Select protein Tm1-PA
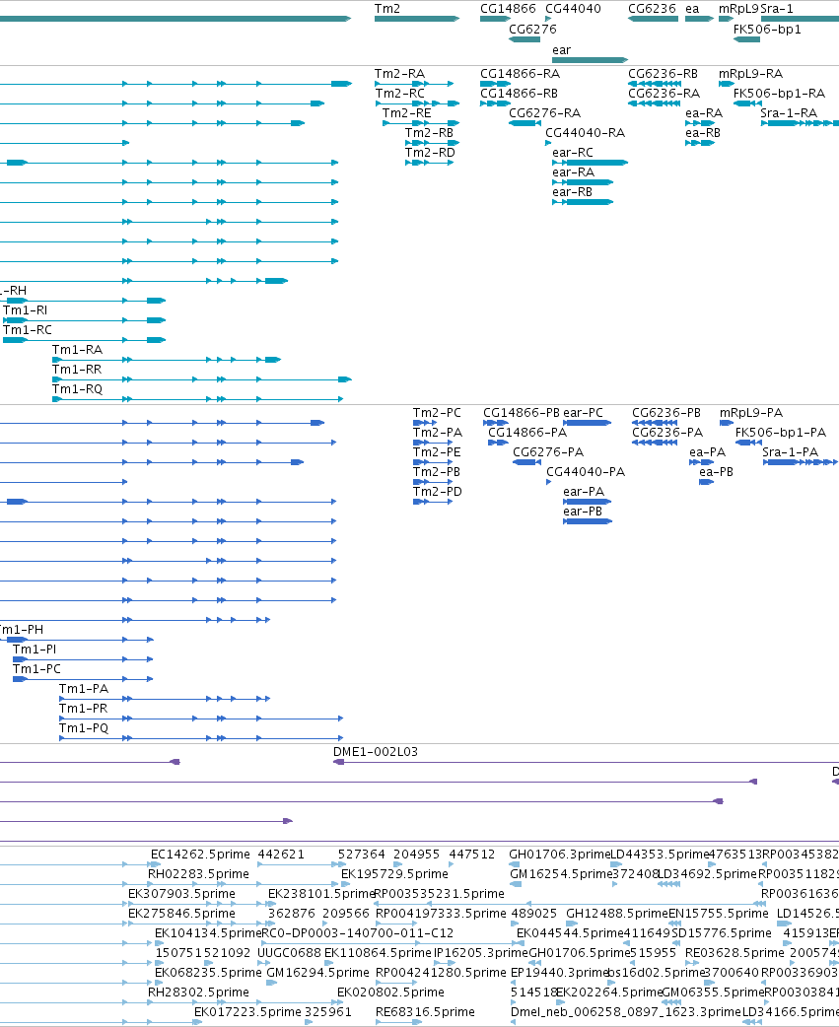 tap(84, 689)
